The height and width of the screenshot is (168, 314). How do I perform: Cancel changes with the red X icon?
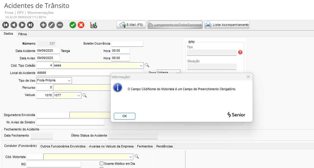point(81,25)
